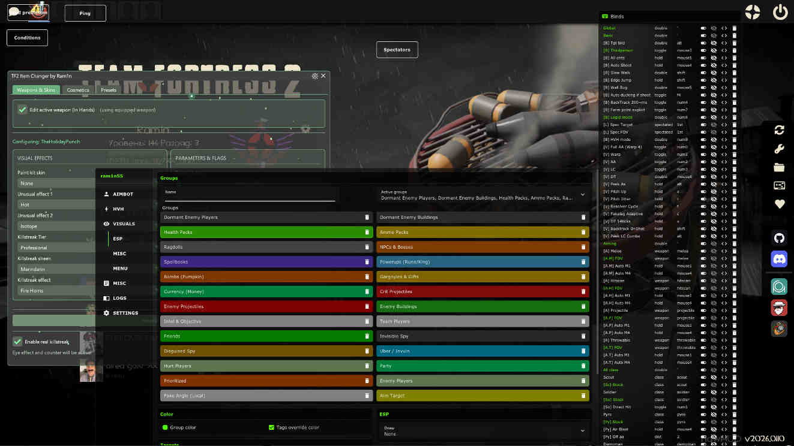The image size is (794, 446).
Task: Open code brackets for Slow Walk bind
Action: tap(724, 73)
